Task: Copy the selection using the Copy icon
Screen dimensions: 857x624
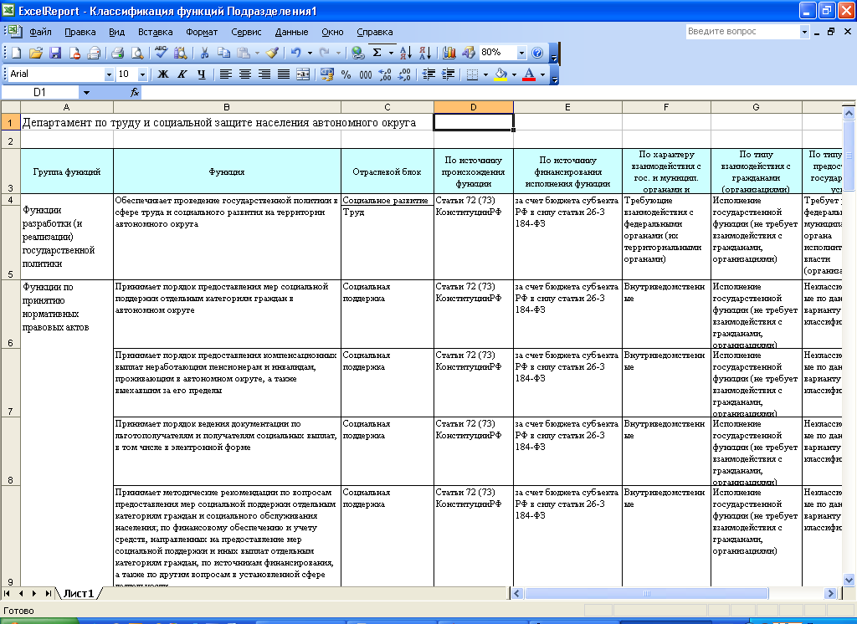Action: coord(223,53)
